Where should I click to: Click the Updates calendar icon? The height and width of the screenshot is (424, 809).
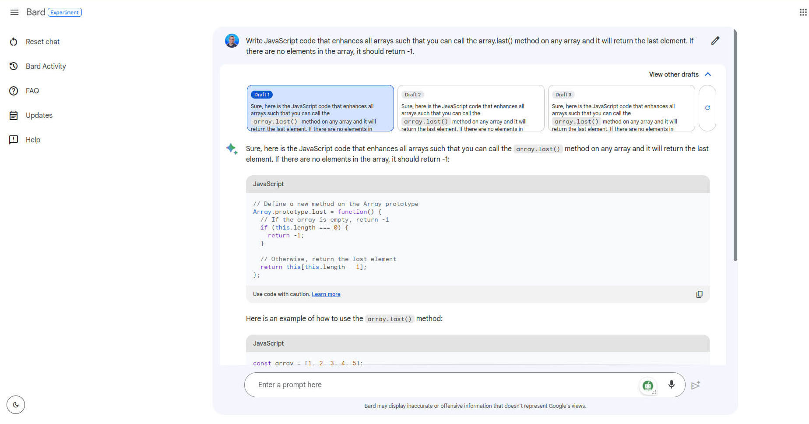coord(14,115)
